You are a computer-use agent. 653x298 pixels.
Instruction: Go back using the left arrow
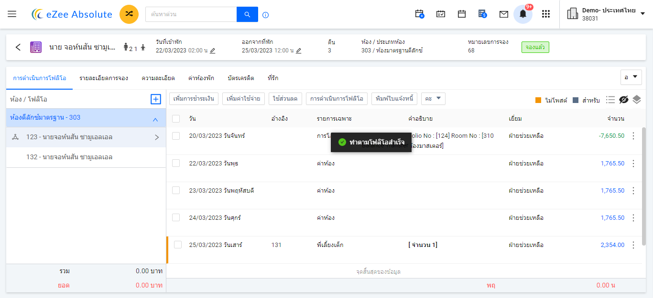tap(18, 47)
